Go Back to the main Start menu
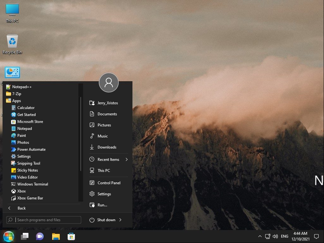This screenshot has width=324, height=243. point(21,208)
